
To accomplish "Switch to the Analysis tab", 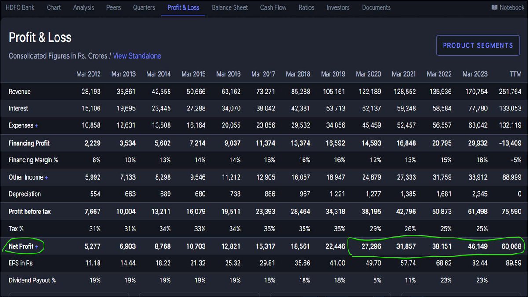I will click(x=84, y=7).
